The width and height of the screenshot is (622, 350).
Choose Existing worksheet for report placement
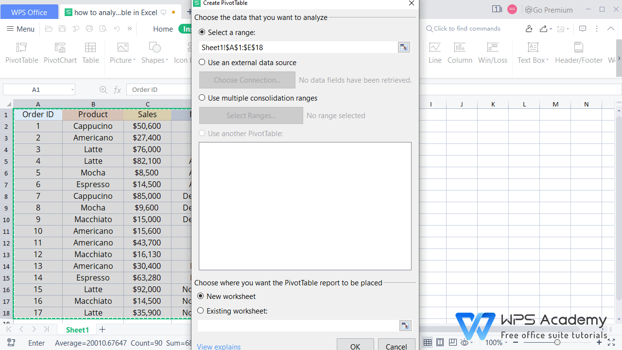tap(200, 310)
